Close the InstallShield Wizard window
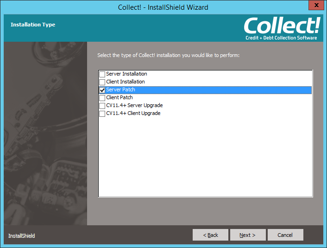 point(316,5)
